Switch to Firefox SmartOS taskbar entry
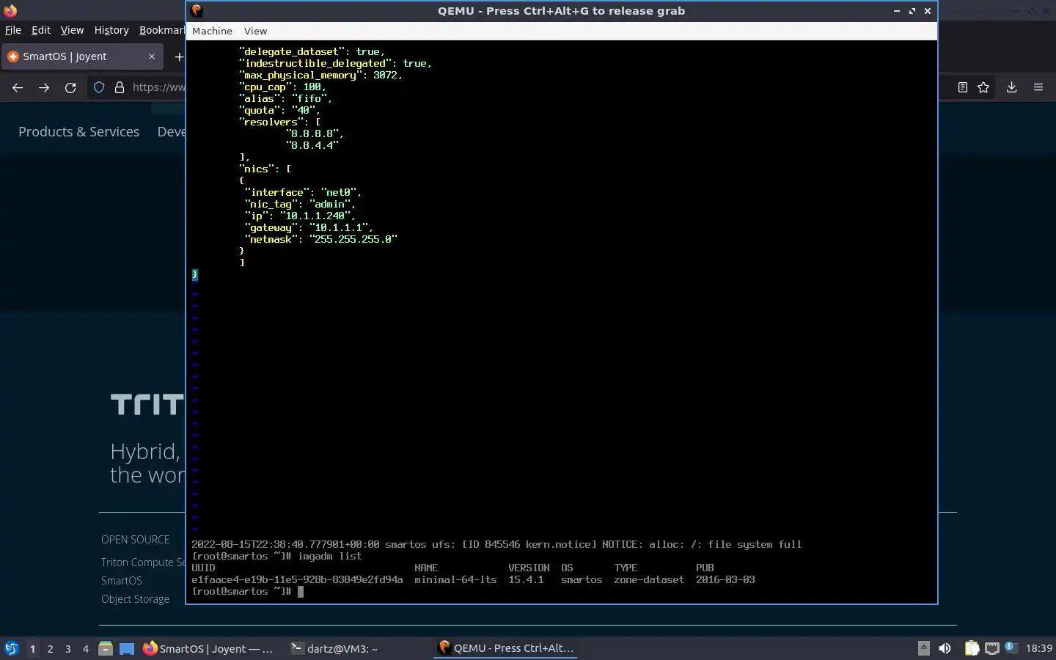 (x=208, y=648)
